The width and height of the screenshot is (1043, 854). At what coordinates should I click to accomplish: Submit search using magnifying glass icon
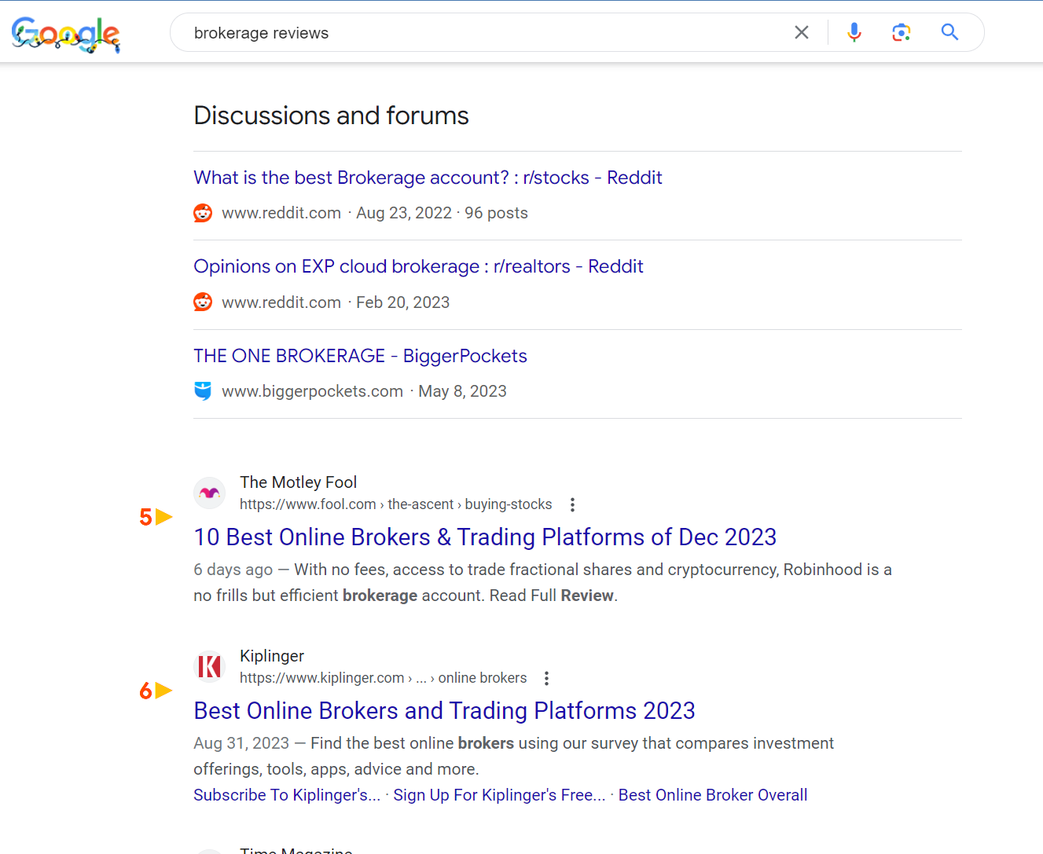point(949,32)
